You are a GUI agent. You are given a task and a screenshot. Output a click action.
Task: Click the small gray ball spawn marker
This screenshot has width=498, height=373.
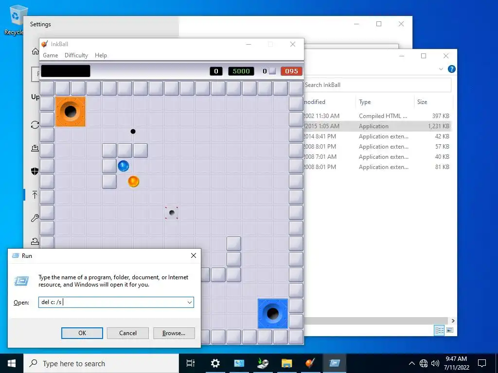pos(172,213)
